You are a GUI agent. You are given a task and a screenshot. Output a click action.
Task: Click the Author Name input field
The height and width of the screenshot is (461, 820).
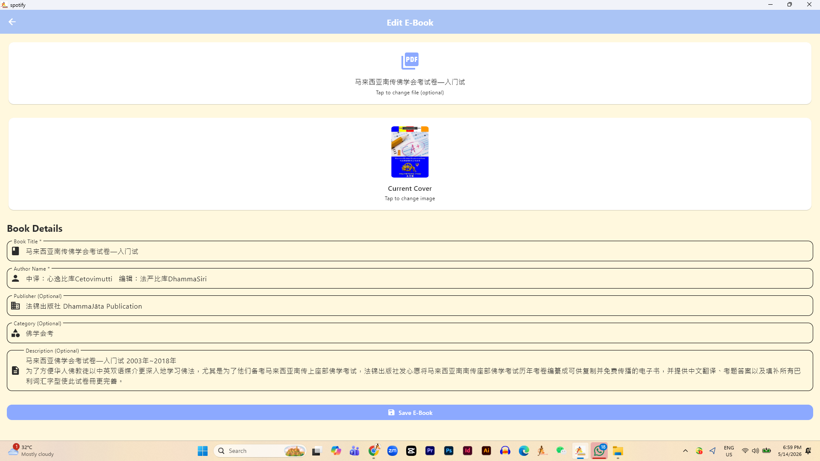tap(410, 278)
